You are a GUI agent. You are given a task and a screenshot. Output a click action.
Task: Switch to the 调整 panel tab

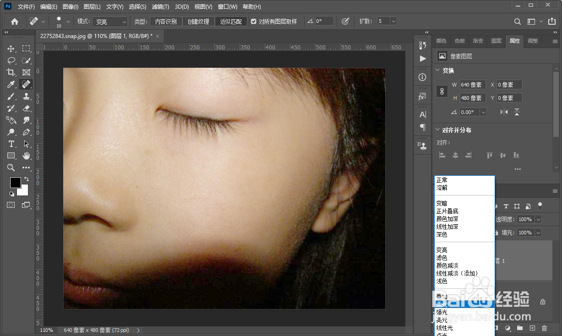pyautogui.click(x=533, y=41)
